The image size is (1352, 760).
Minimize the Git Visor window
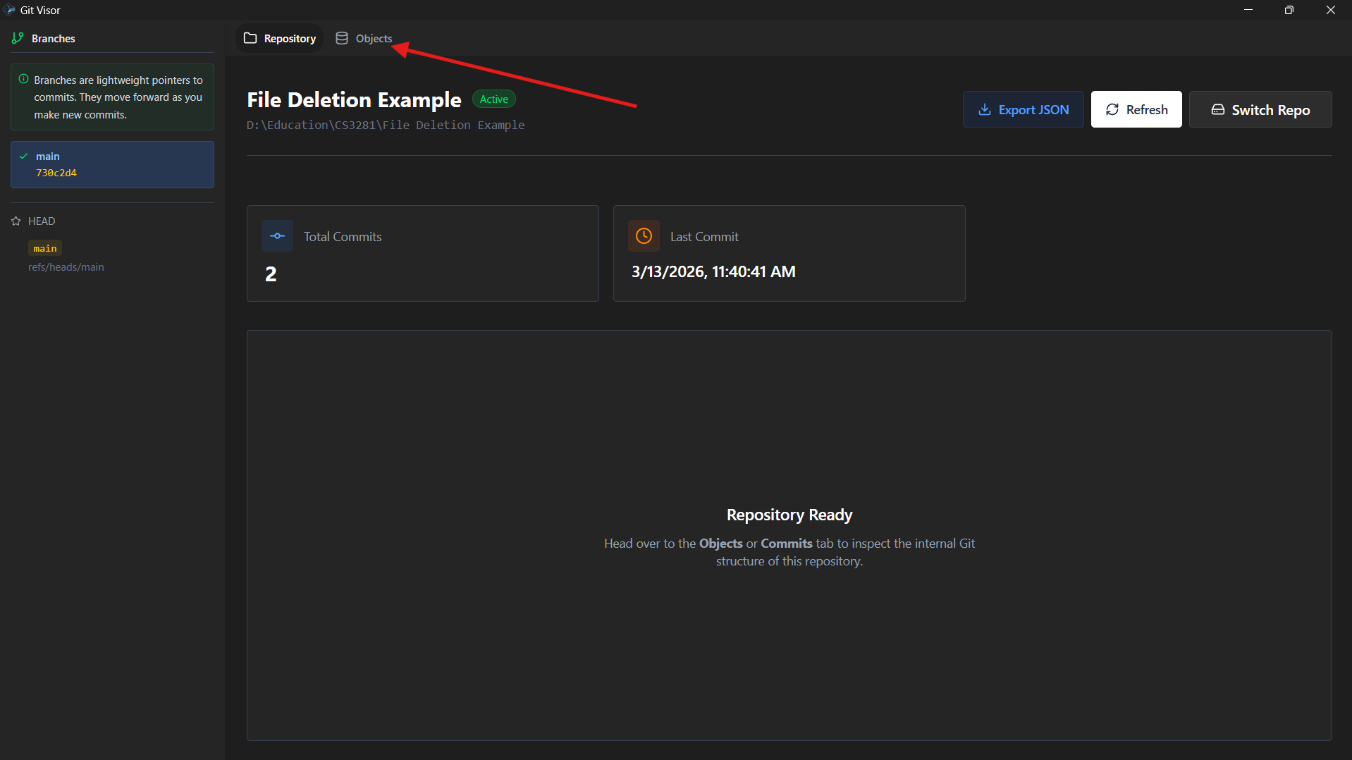tap(1248, 10)
